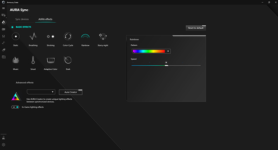Open the tag deals sidebar icon

point(3,50)
